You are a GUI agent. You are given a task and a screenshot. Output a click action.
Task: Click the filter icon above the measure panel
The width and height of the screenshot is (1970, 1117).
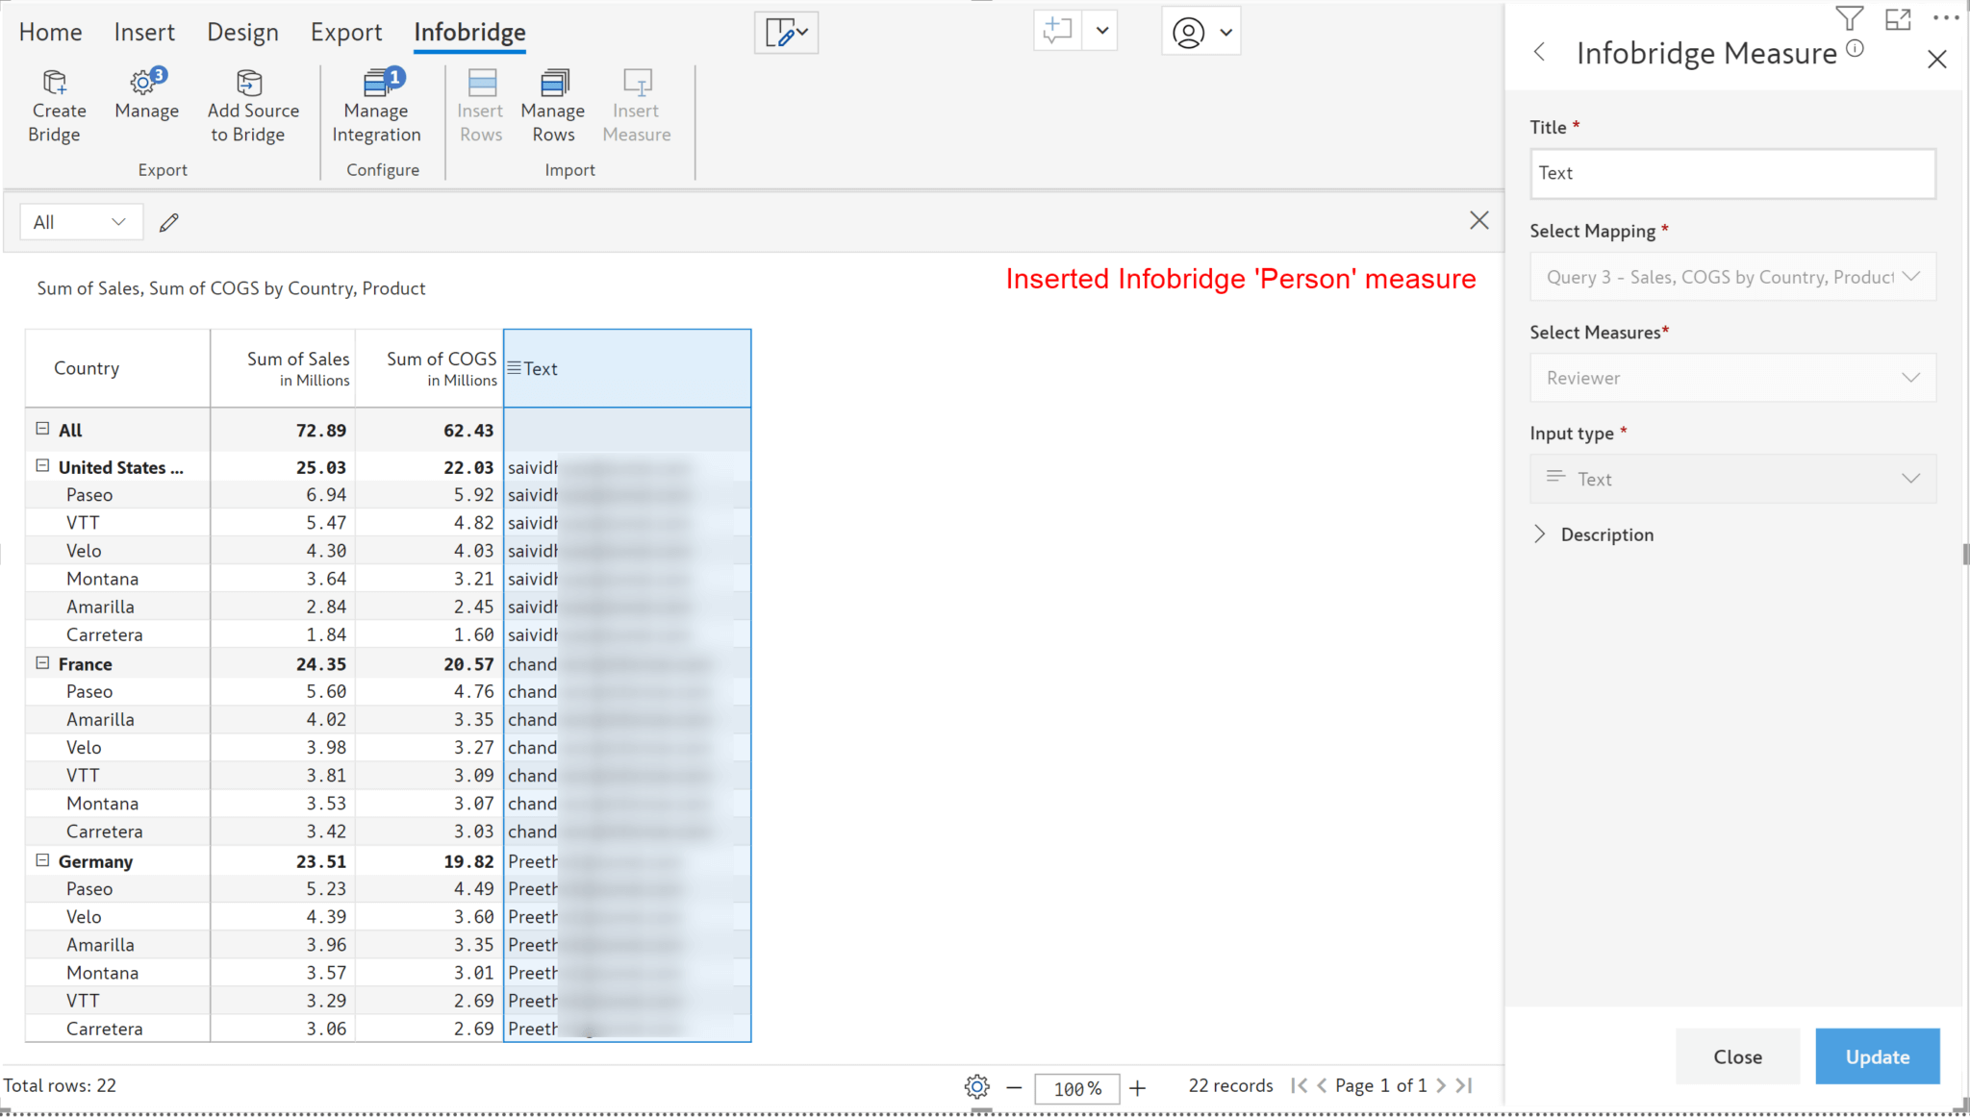(1849, 17)
